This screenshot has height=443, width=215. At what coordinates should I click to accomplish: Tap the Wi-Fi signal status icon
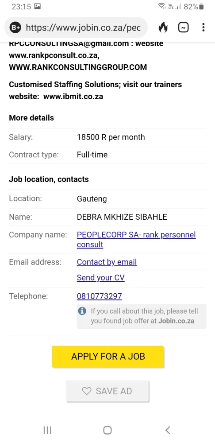(161, 6)
